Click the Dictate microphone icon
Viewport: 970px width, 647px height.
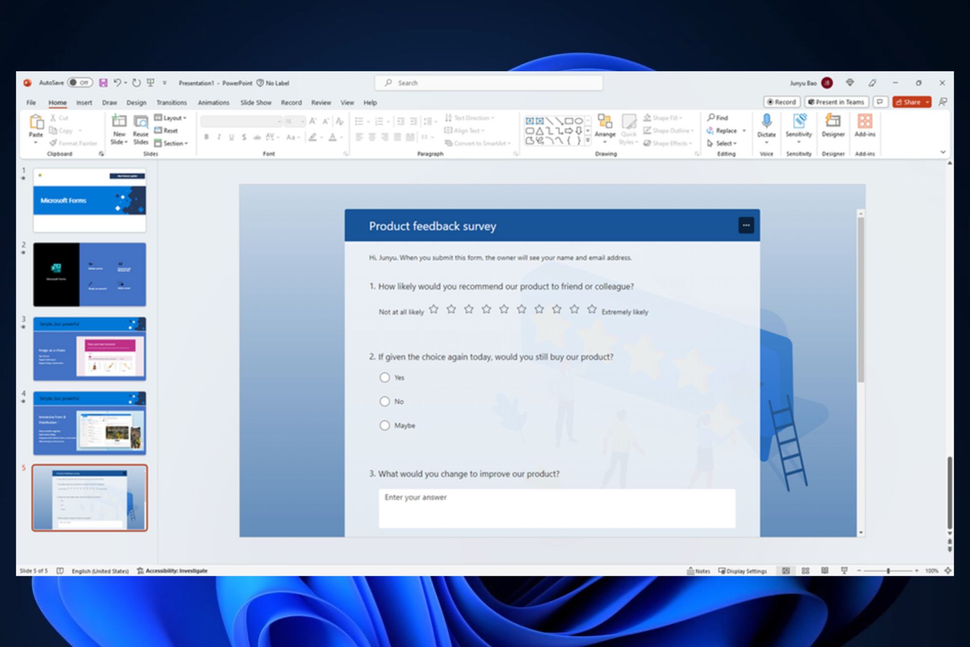point(766,121)
